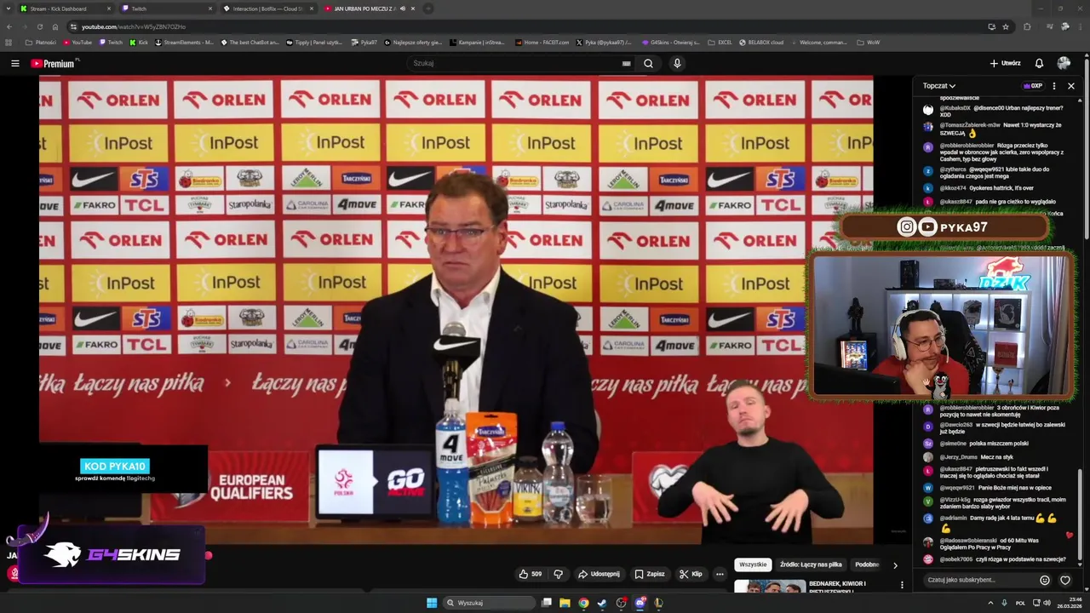The height and width of the screenshot is (613, 1090).
Task: Open the BELABOX cloud bookmark
Action: point(761,42)
